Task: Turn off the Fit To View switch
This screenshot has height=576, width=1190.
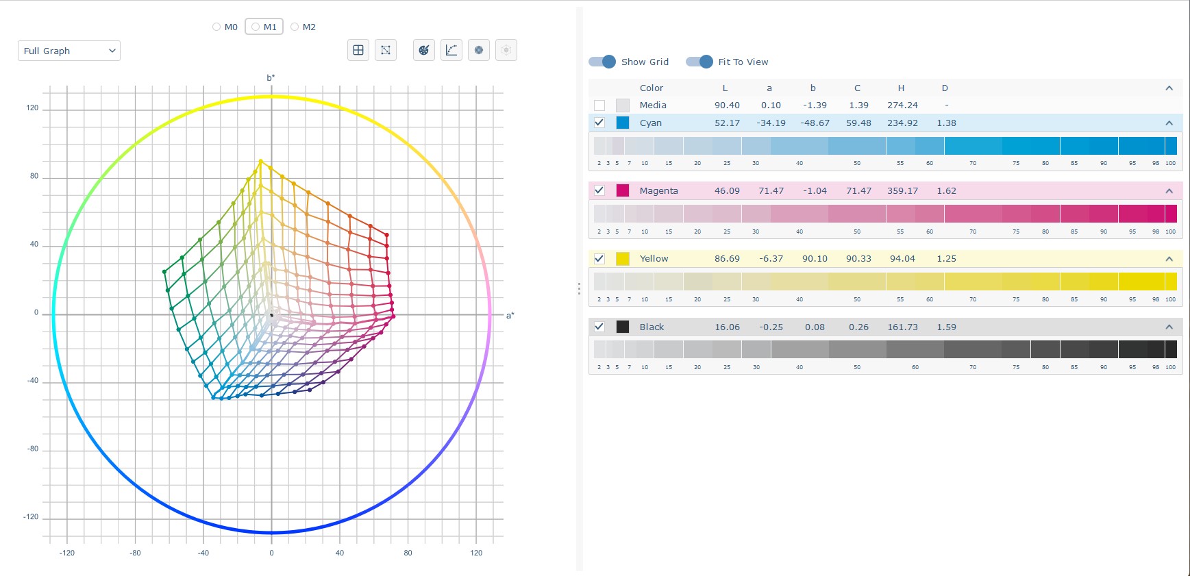Action: [699, 62]
